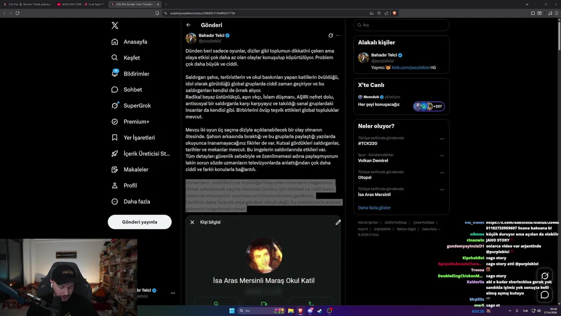Open Bildirimler notifications page
561x316 pixels.
(130, 74)
